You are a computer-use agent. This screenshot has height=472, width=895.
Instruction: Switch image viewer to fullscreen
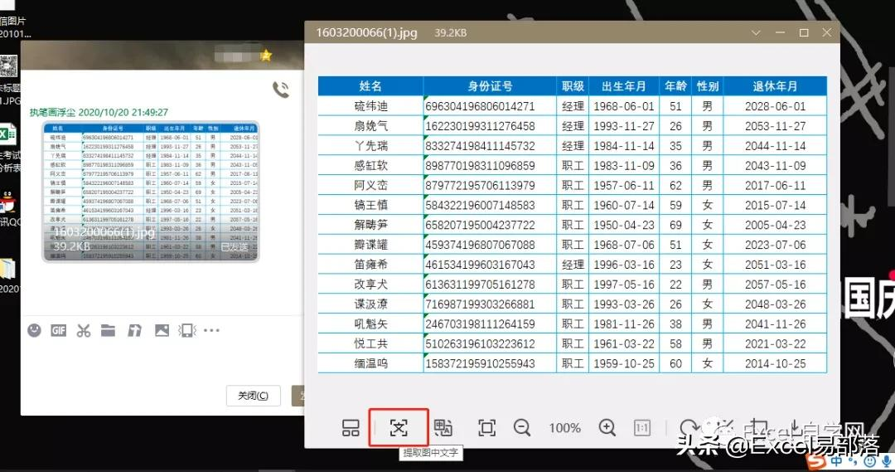(486, 427)
